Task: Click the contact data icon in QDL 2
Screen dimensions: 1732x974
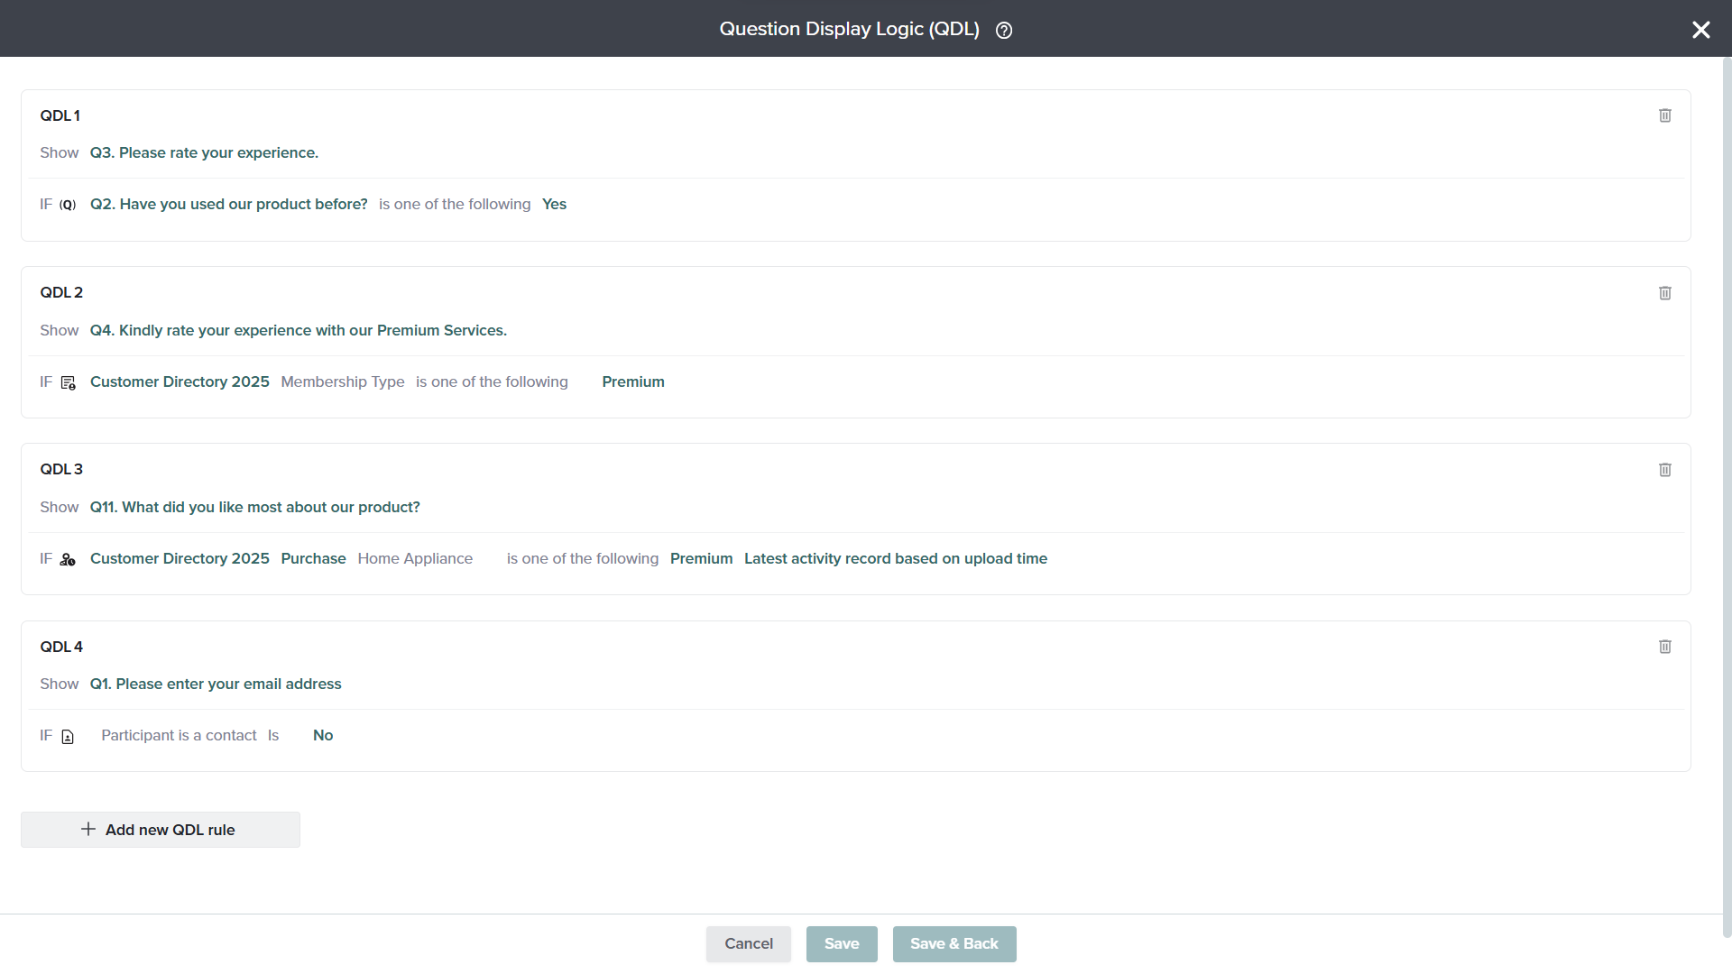Action: (69, 382)
